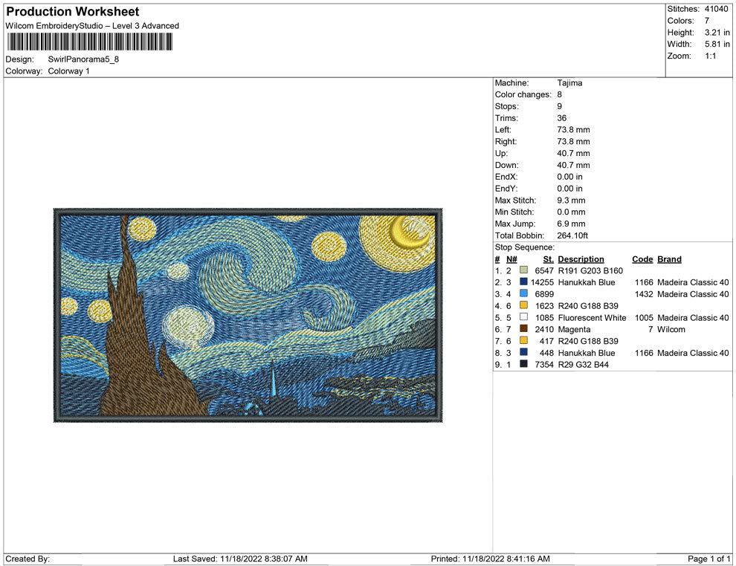Click the 'Page 1 of 1' footer text
The width and height of the screenshot is (736, 566).
coord(708,559)
